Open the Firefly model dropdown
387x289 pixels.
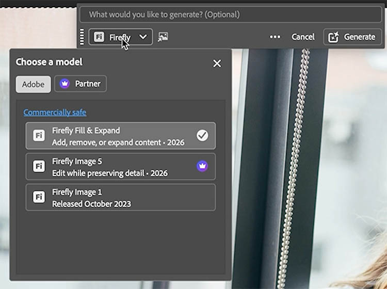[x=120, y=37]
